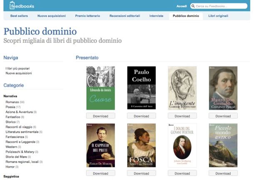Click the Accedi login link
The height and width of the screenshot is (180, 254).
coord(182,6)
